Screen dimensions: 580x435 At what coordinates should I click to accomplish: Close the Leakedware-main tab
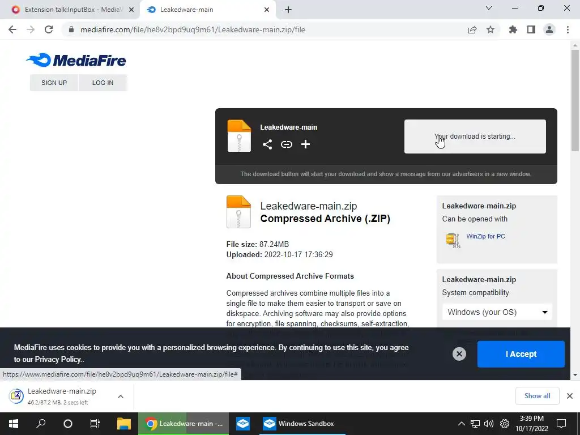pos(267,10)
